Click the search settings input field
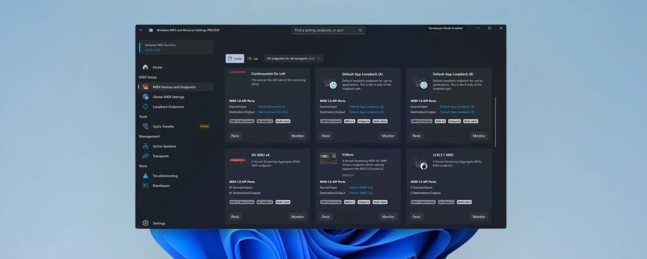647x259 pixels. pyautogui.click(x=325, y=30)
